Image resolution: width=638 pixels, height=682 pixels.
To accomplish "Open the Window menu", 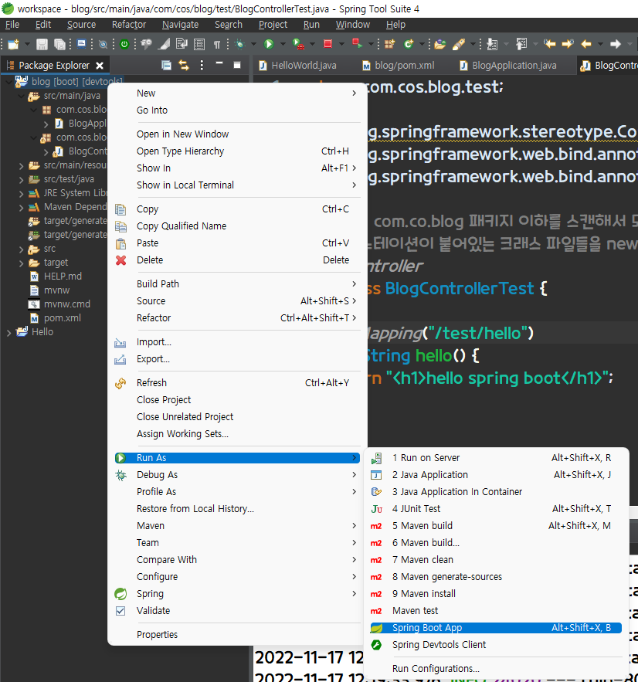I will (x=353, y=25).
